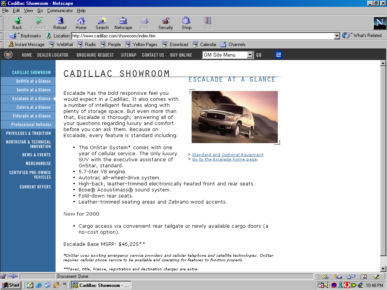Open the Communicator menu

coord(60,11)
